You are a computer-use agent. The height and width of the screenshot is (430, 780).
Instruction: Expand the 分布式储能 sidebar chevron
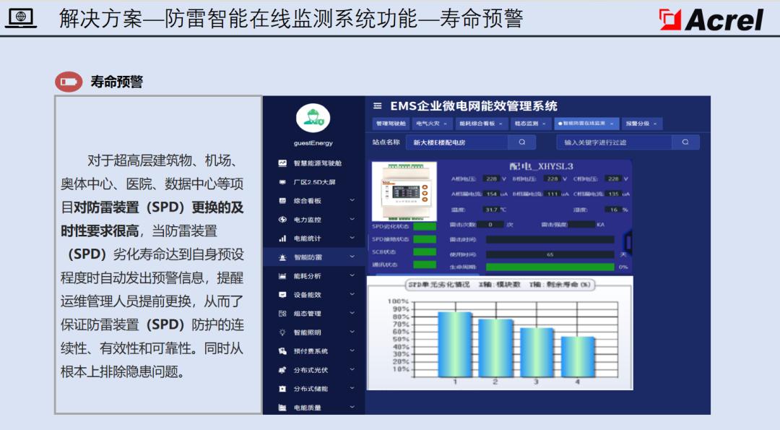[x=352, y=388]
